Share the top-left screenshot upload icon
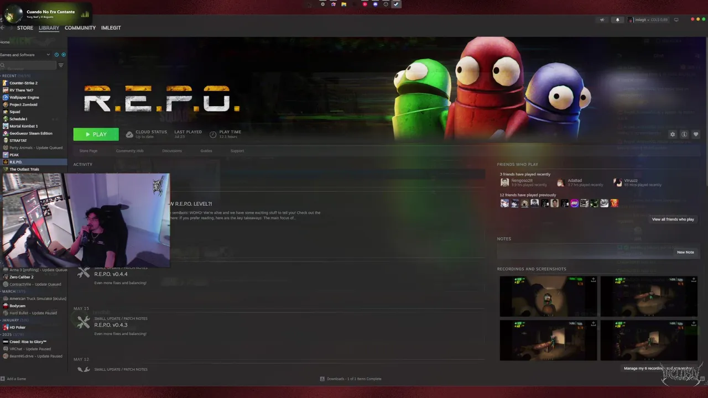The height and width of the screenshot is (398, 708). (x=594, y=280)
